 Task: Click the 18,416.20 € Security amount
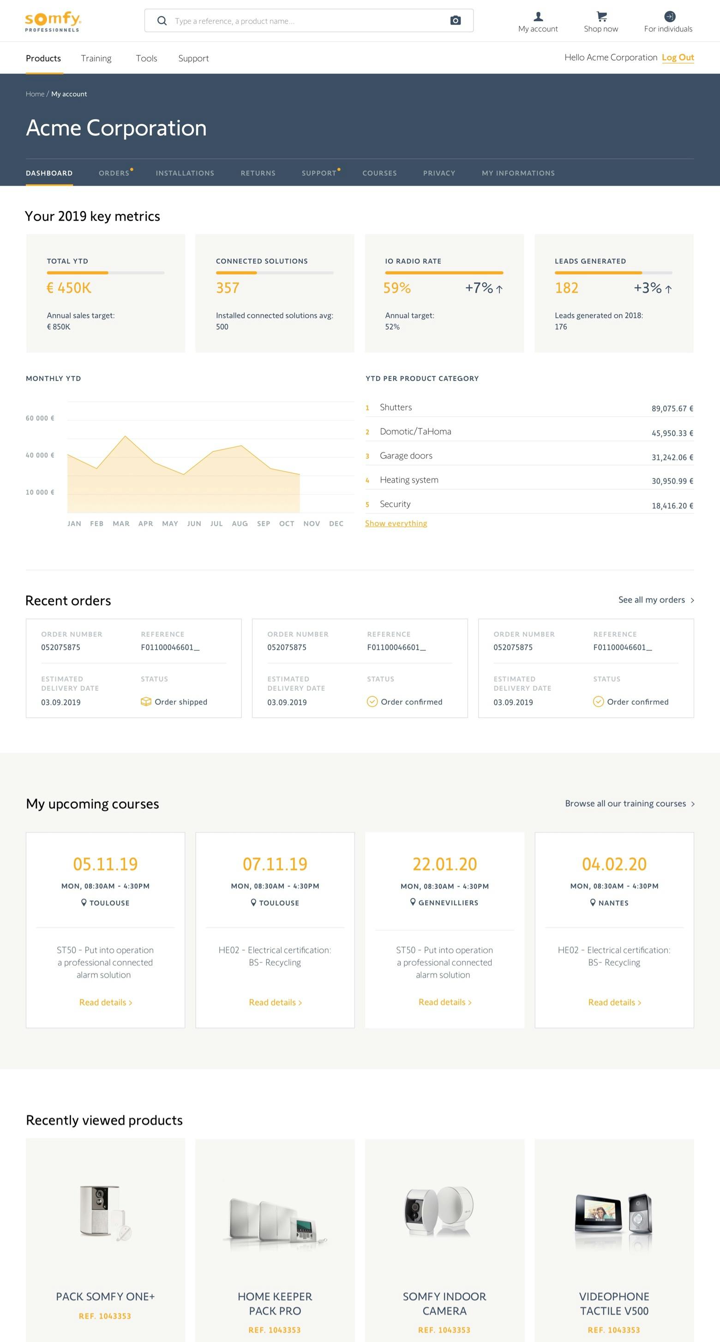672,506
